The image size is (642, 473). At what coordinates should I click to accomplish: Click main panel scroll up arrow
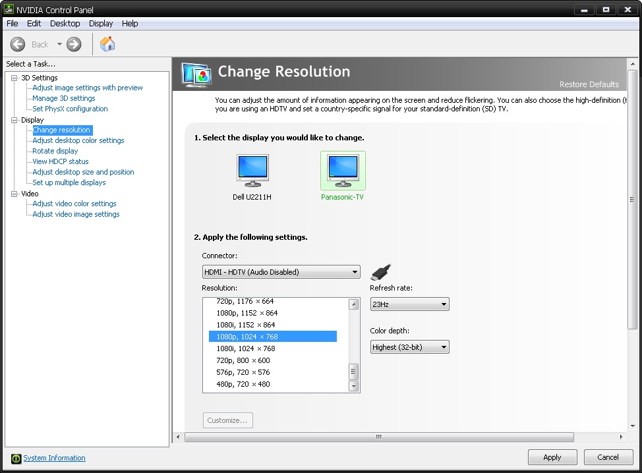coord(633,64)
